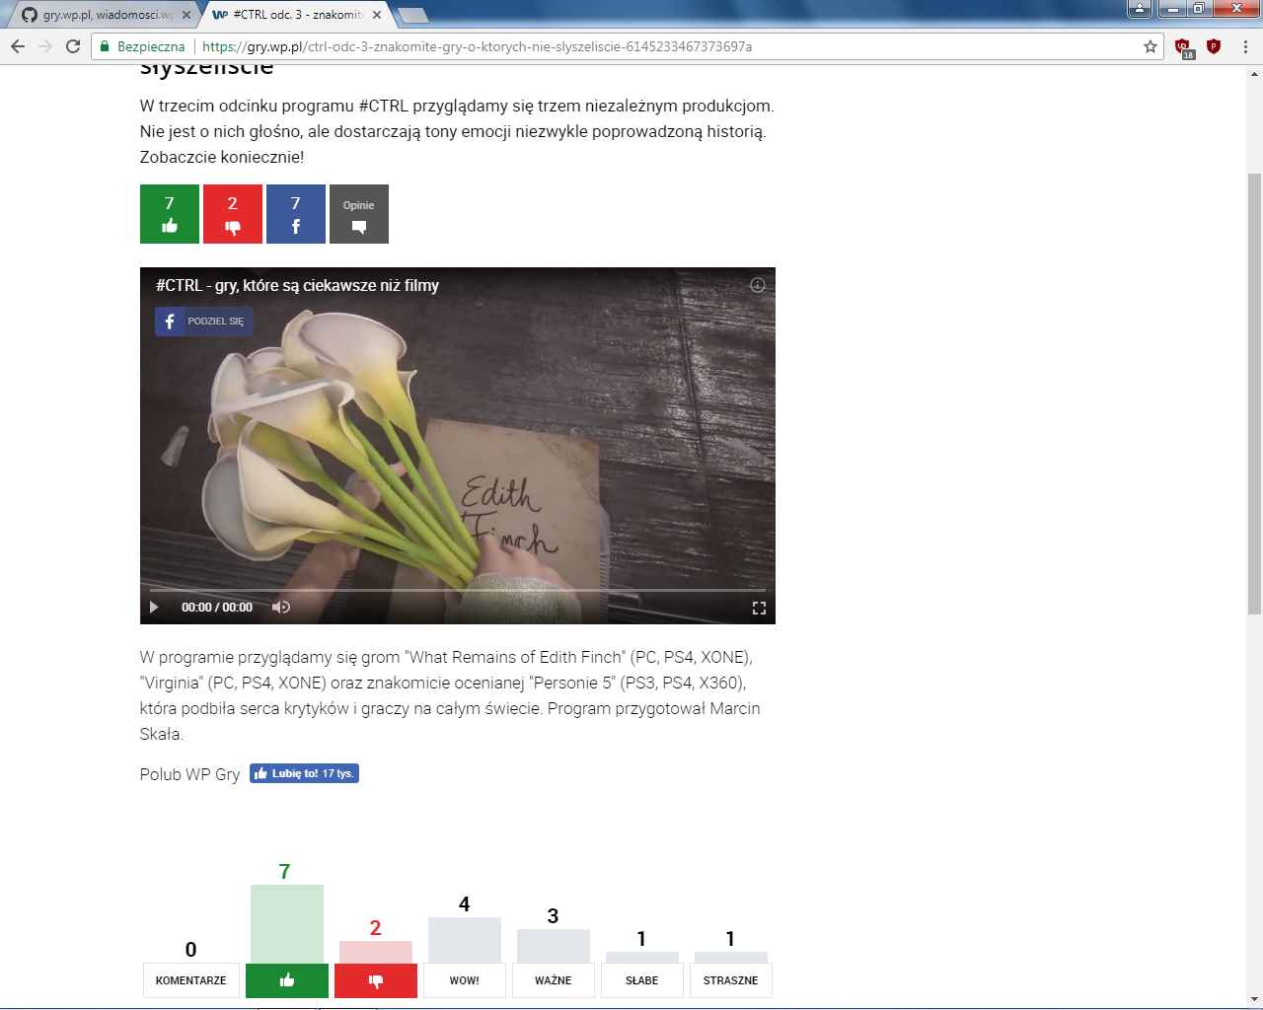Mute the video with the speaker icon
Screen dimensions: 1263x1010
click(279, 608)
